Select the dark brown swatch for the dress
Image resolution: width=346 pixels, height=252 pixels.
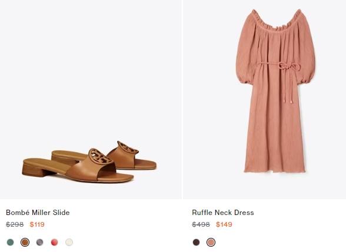point(196,242)
